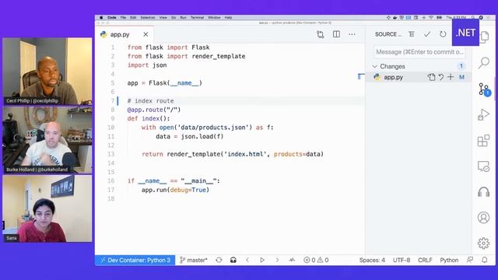Open File icon for app.py change

pyautogui.click(x=431, y=77)
